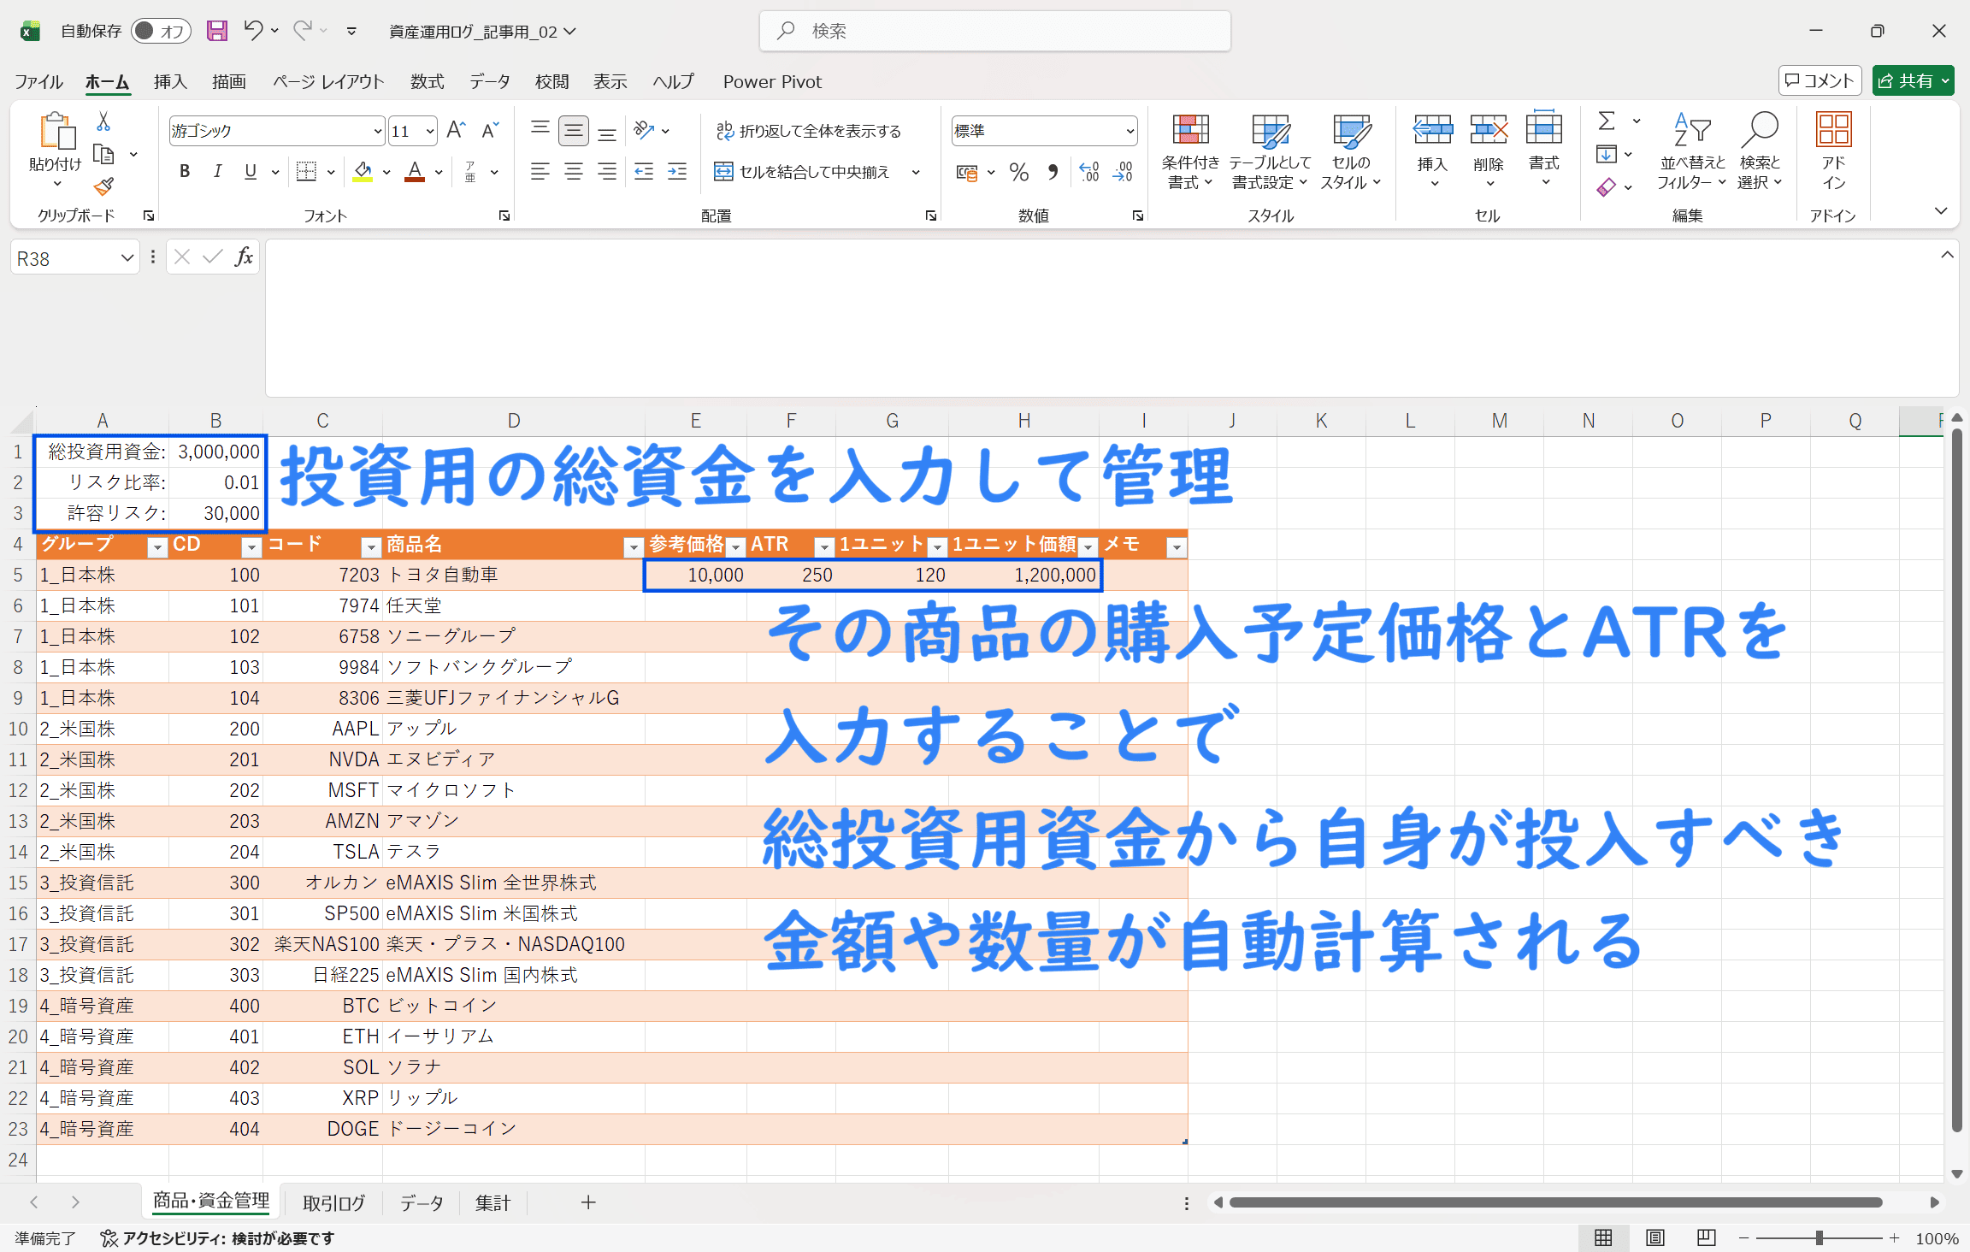Click the Save floppy disk icon
Image resolution: width=1970 pixels, height=1252 pixels.
217,32
